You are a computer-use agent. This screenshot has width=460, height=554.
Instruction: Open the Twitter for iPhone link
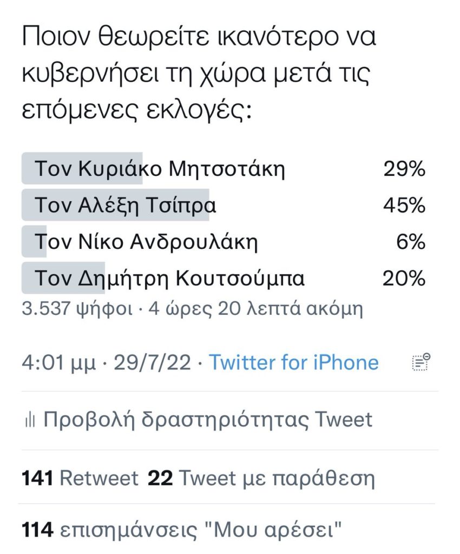point(294,362)
